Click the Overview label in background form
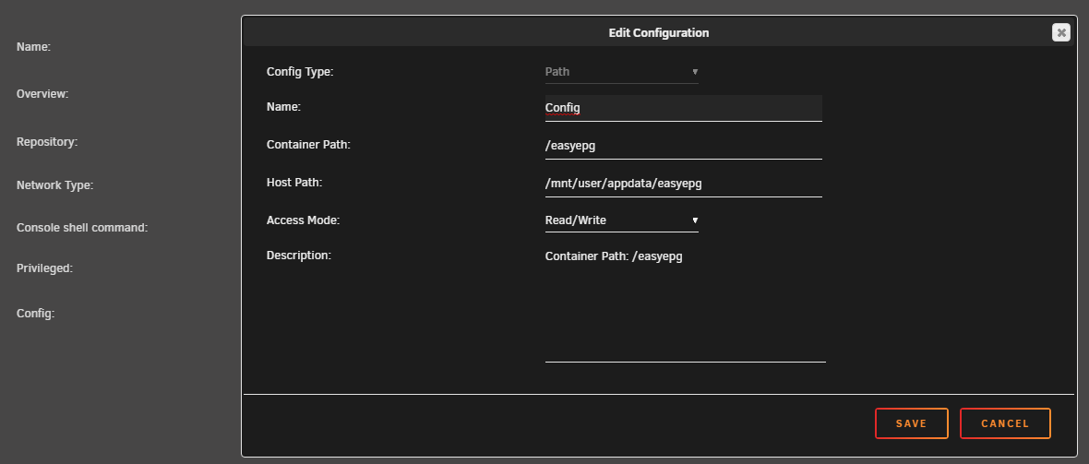This screenshot has height=464, width=1089. (42, 94)
